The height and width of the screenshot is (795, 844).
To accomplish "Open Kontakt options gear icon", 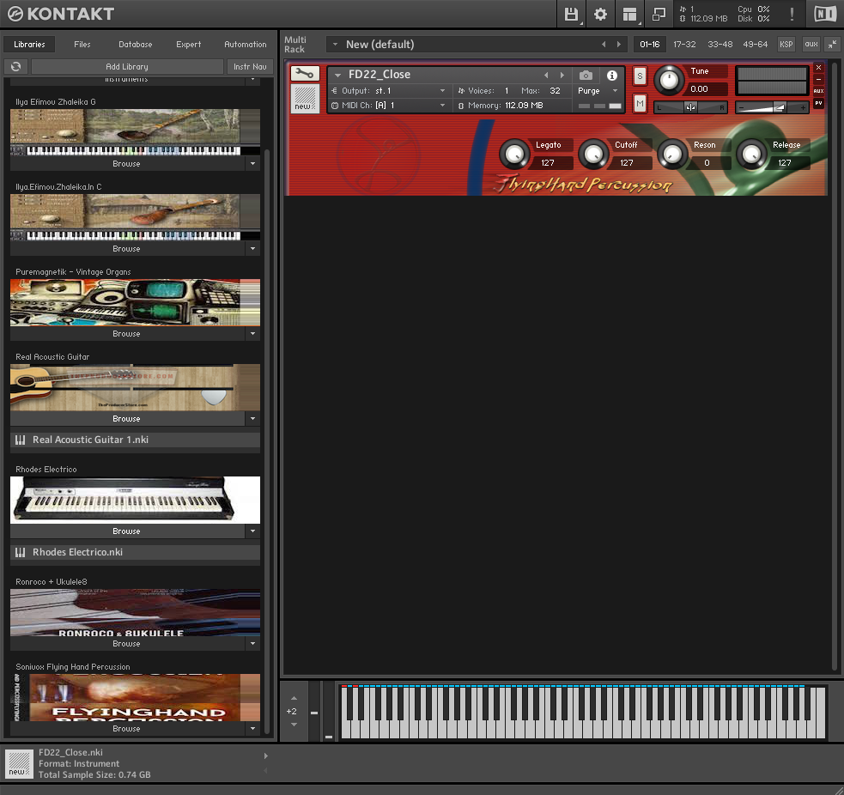I will (600, 14).
